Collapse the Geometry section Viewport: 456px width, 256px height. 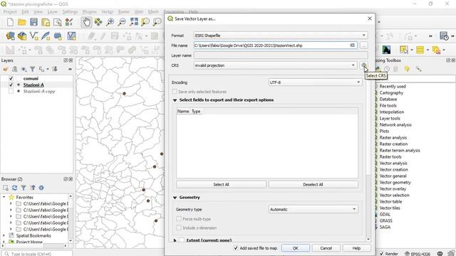[x=175, y=198]
